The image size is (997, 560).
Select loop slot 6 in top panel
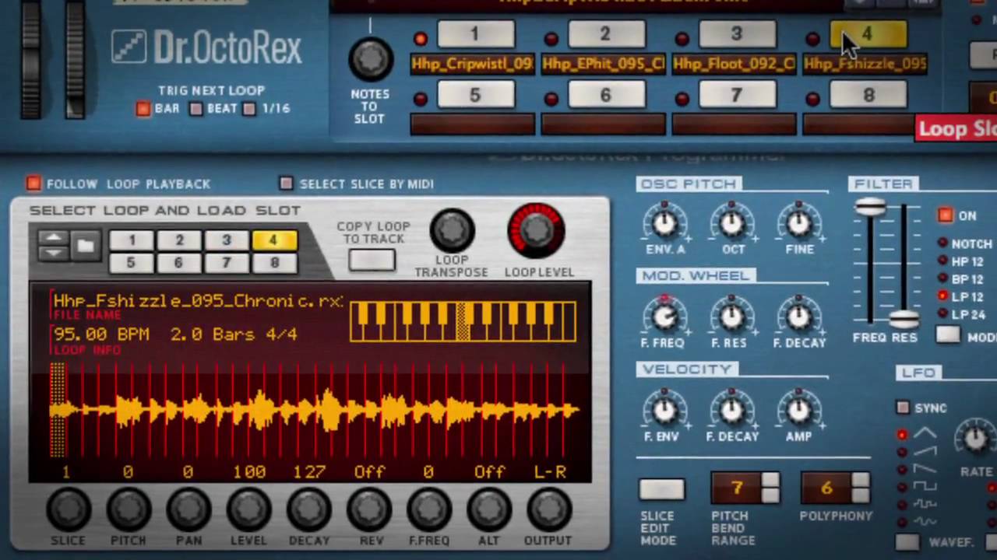pyautogui.click(x=605, y=95)
